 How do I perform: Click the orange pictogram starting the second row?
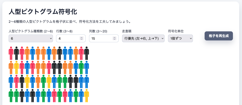(x=11, y=68)
